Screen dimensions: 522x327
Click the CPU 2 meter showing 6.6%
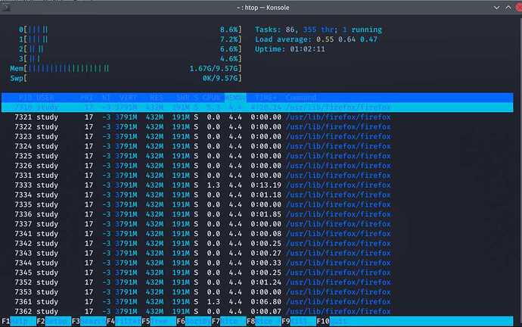130,49
